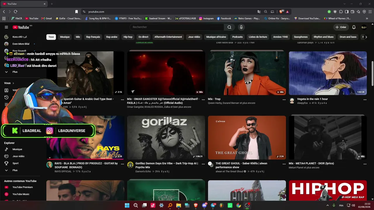
Task: Select the Aftermath Entertainment chip
Action: (x=168, y=37)
